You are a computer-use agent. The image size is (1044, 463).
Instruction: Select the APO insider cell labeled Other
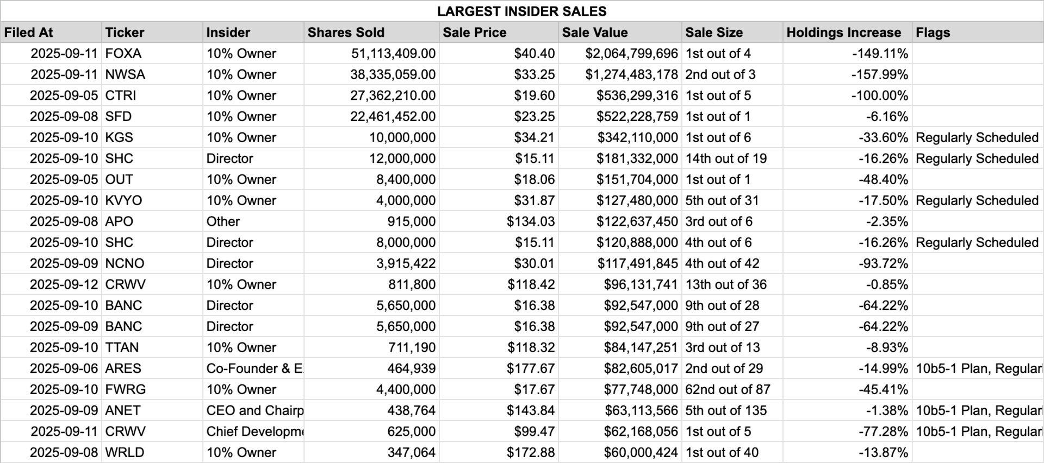click(x=253, y=221)
